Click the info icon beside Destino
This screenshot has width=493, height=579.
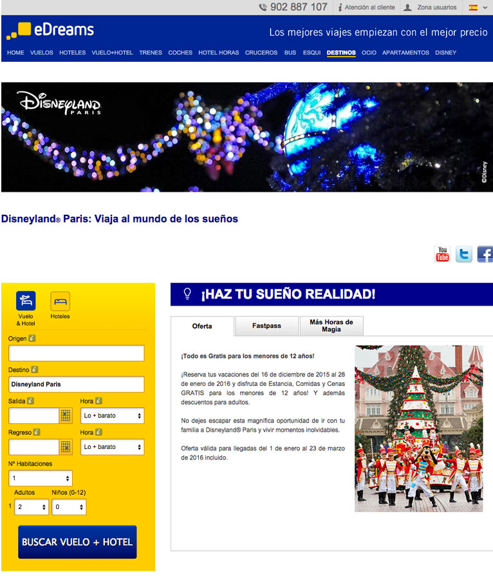35,370
